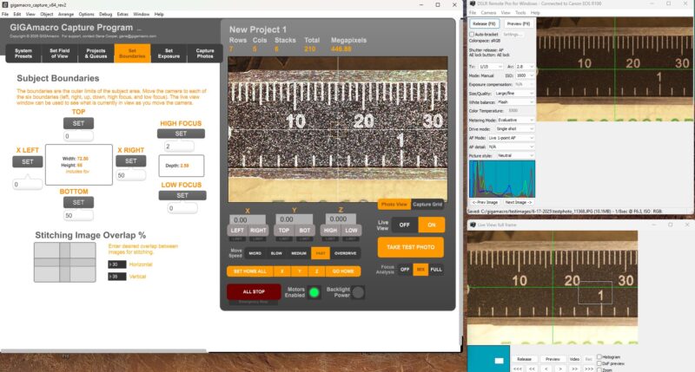Click the histogram graph in DSLR Remote Pro
Viewport: 695px width, 372px height.
point(502,179)
